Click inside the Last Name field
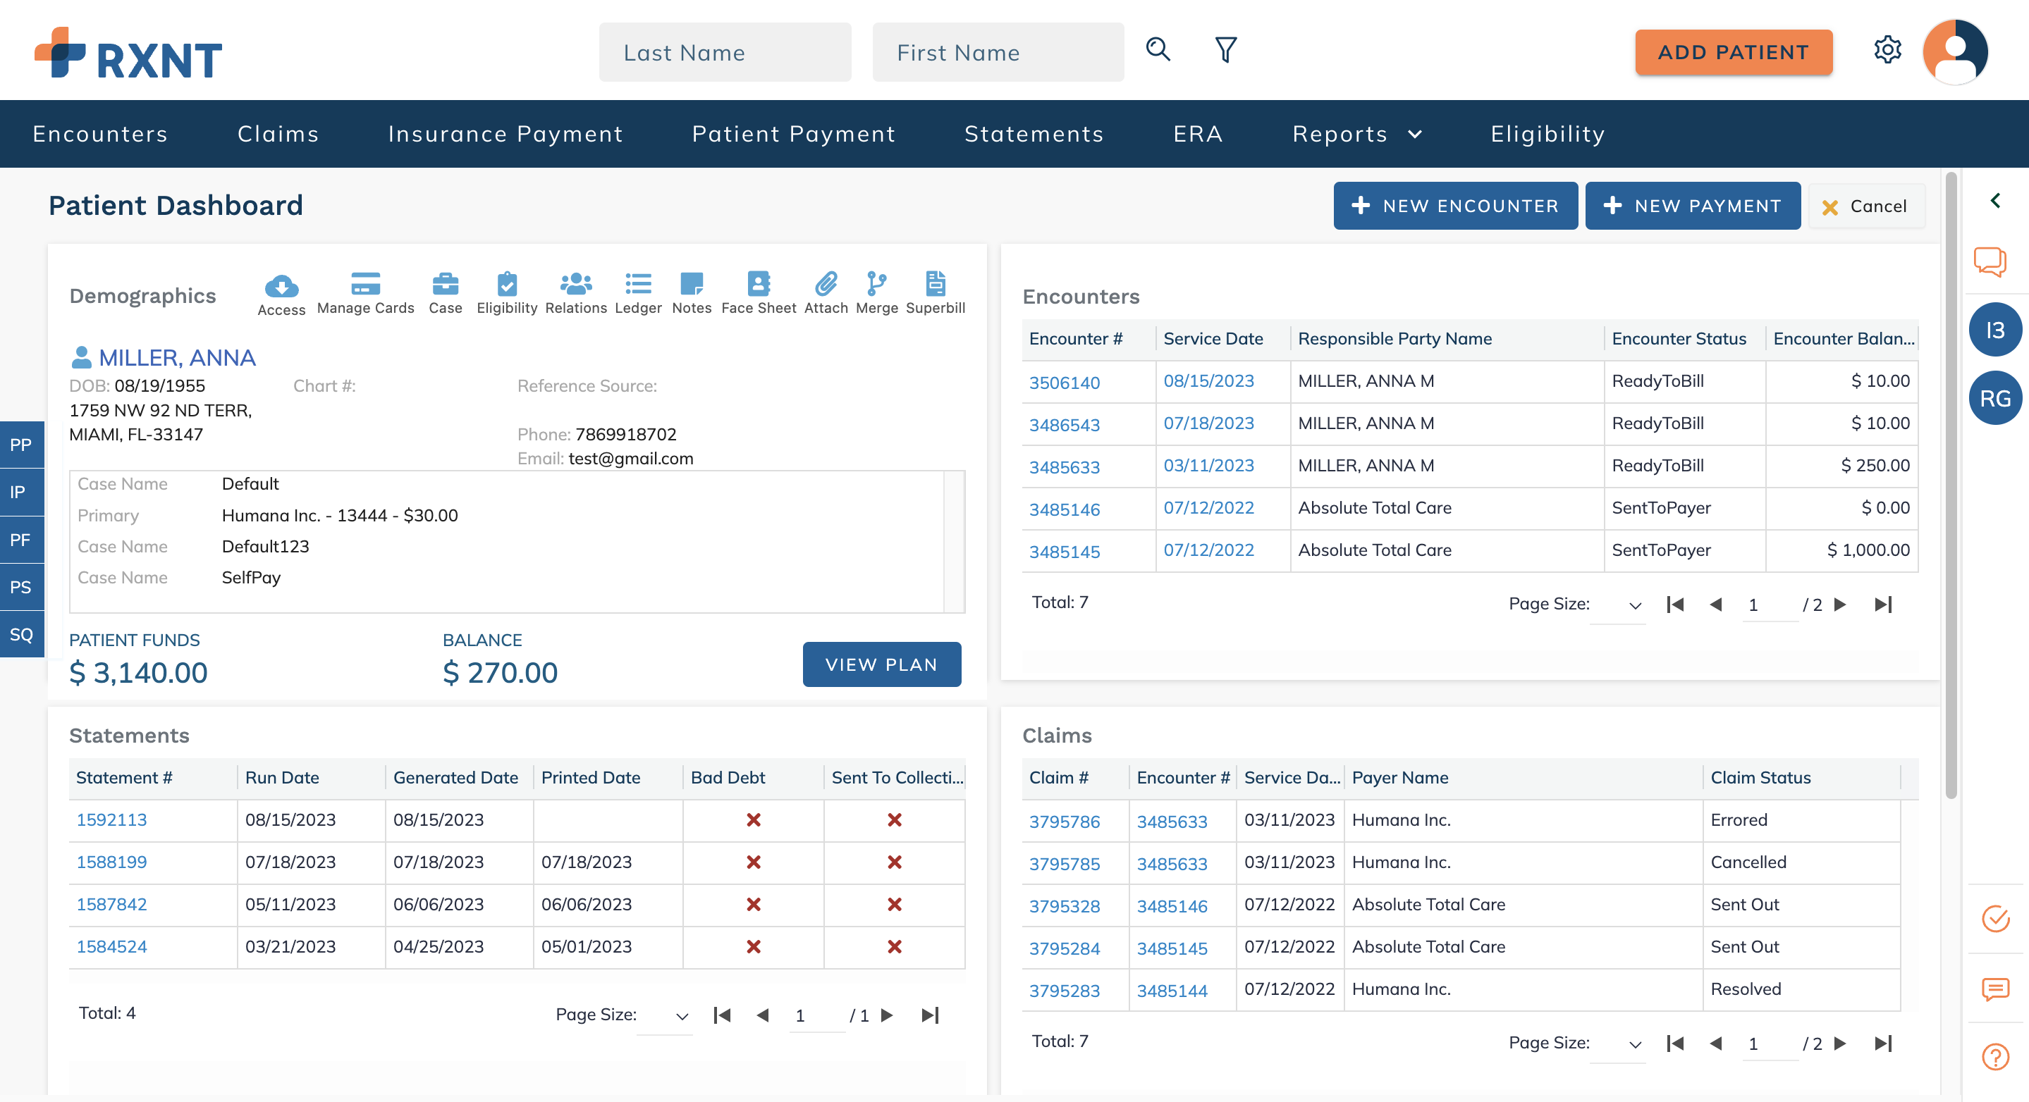2029x1102 pixels. click(x=725, y=52)
